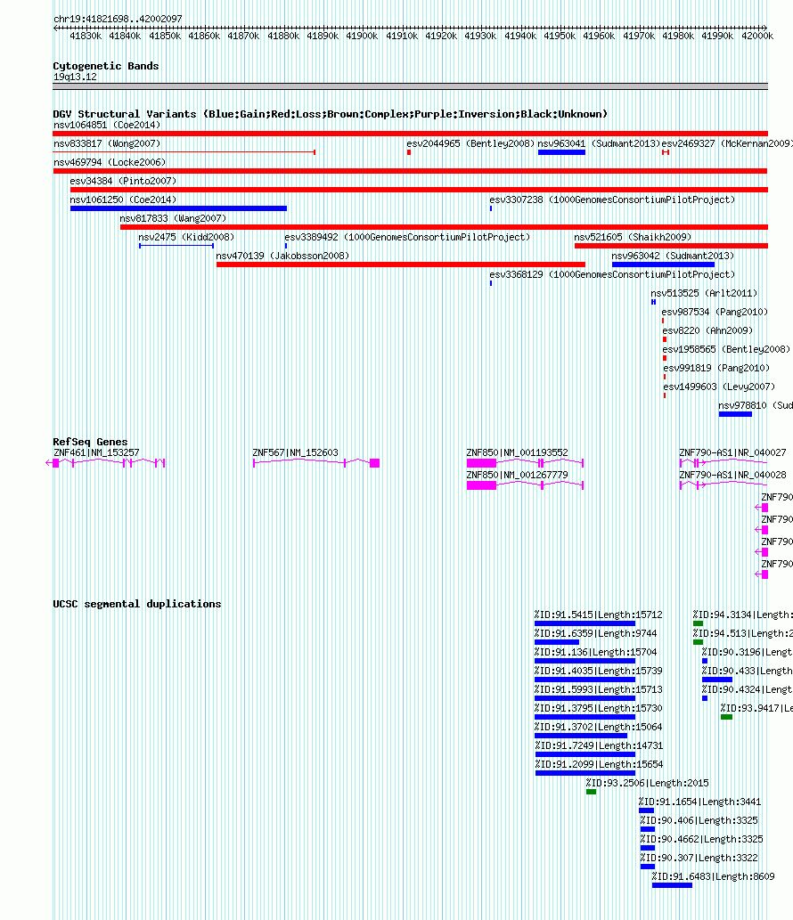The image size is (793, 920).
Task: Select variant label nsv521605 (Shaikh2009)
Action: point(633,238)
